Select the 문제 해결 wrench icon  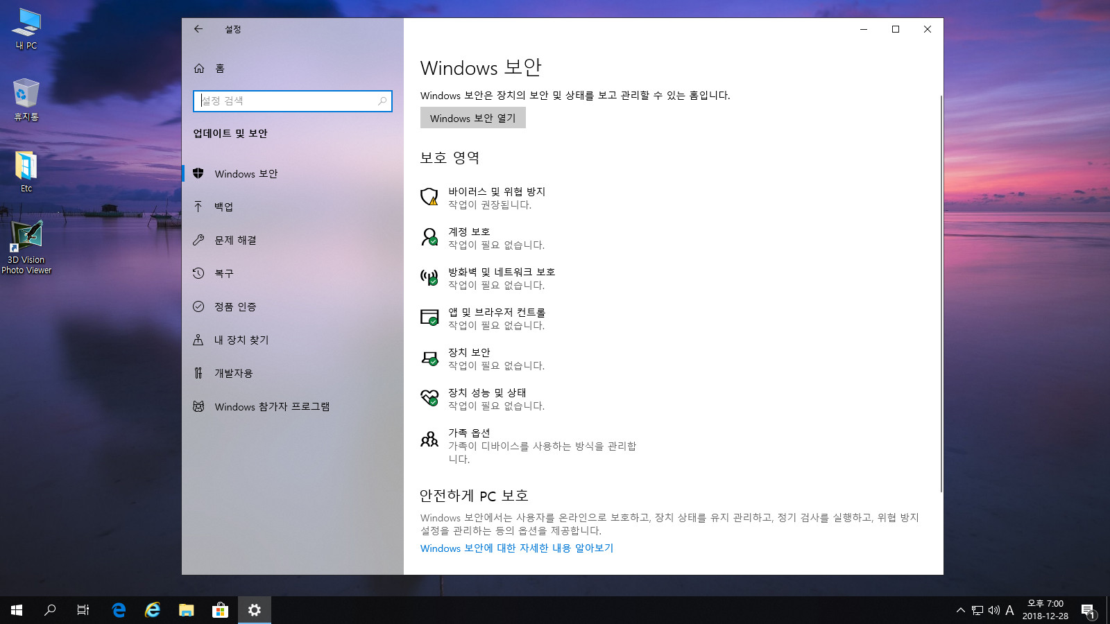(x=198, y=240)
